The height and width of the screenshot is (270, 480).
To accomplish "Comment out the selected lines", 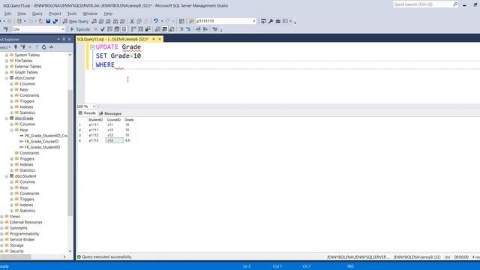I will click(181, 29).
